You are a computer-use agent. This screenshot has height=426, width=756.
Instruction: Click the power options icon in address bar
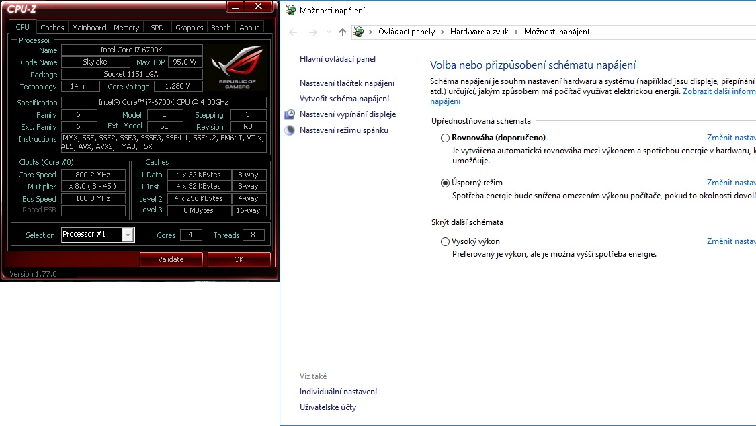tap(358, 32)
